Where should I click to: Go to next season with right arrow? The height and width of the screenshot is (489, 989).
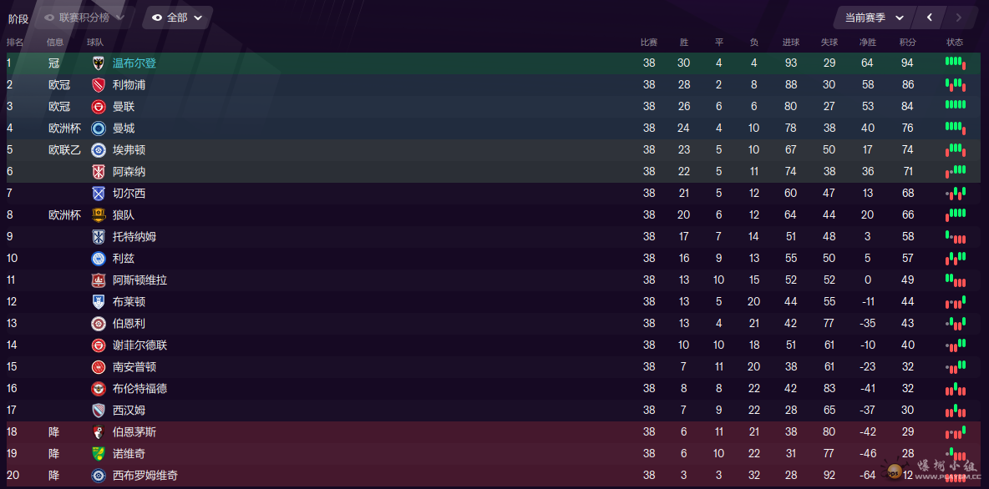pyautogui.click(x=959, y=18)
